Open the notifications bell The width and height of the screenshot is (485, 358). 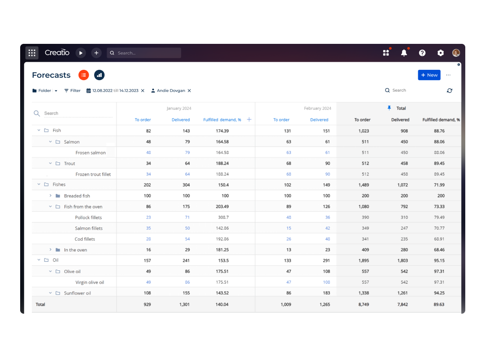point(404,52)
